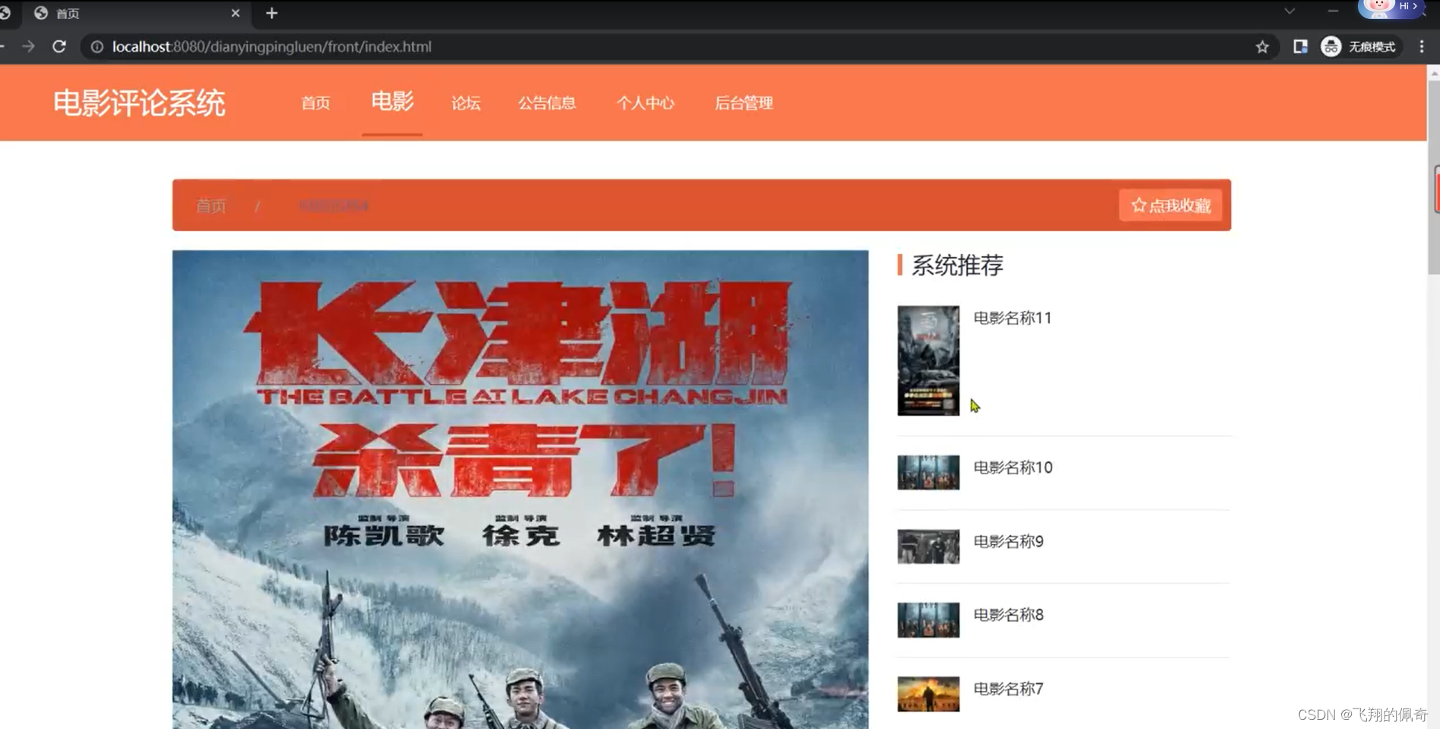
Task: Expand the tab search chevron
Action: tap(1289, 11)
